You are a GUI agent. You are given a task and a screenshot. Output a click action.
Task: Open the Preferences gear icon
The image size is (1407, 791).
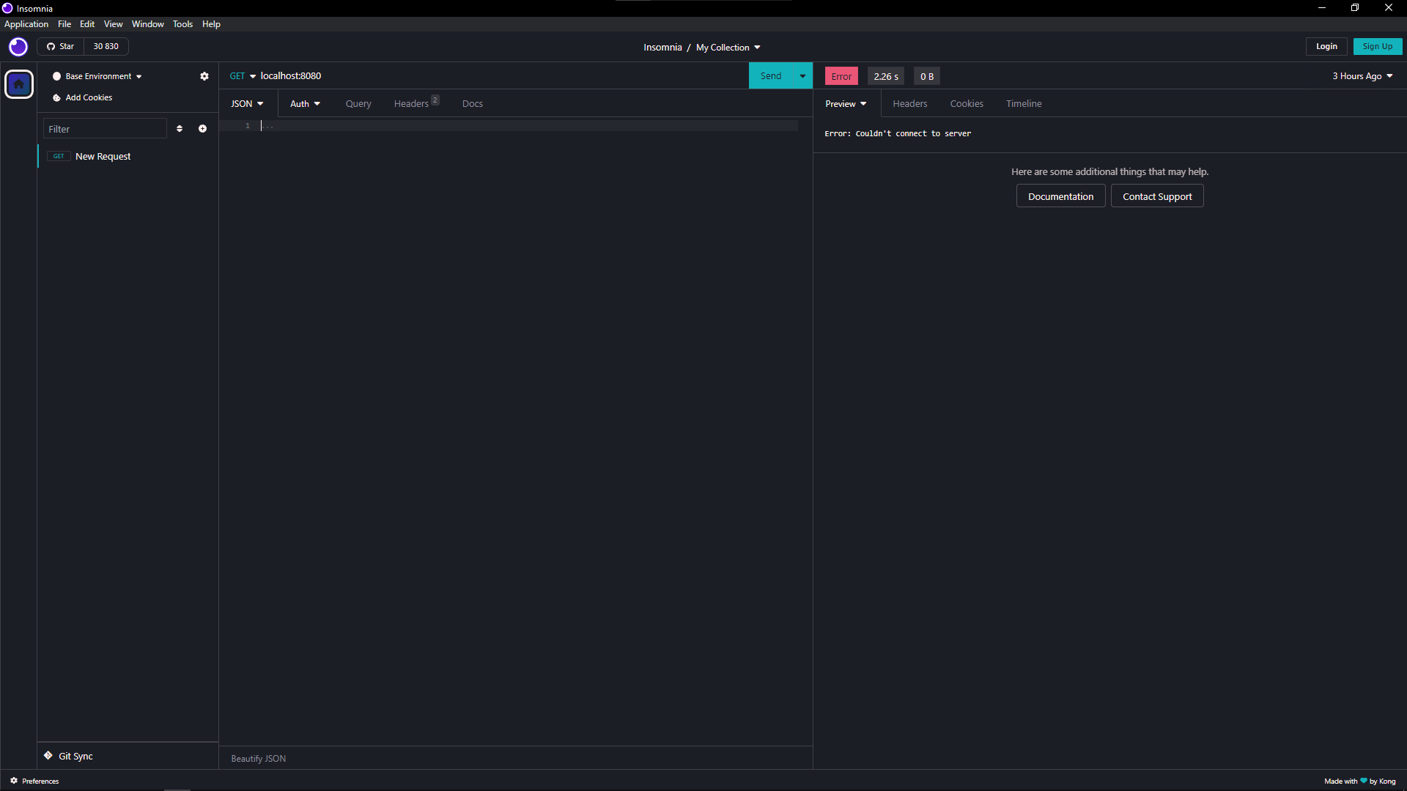pos(14,781)
